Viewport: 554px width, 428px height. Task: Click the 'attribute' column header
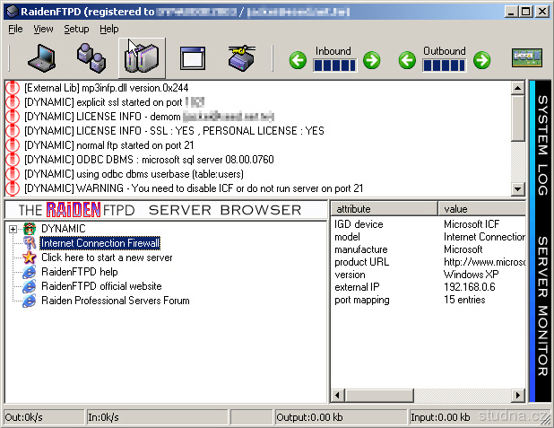coord(384,208)
